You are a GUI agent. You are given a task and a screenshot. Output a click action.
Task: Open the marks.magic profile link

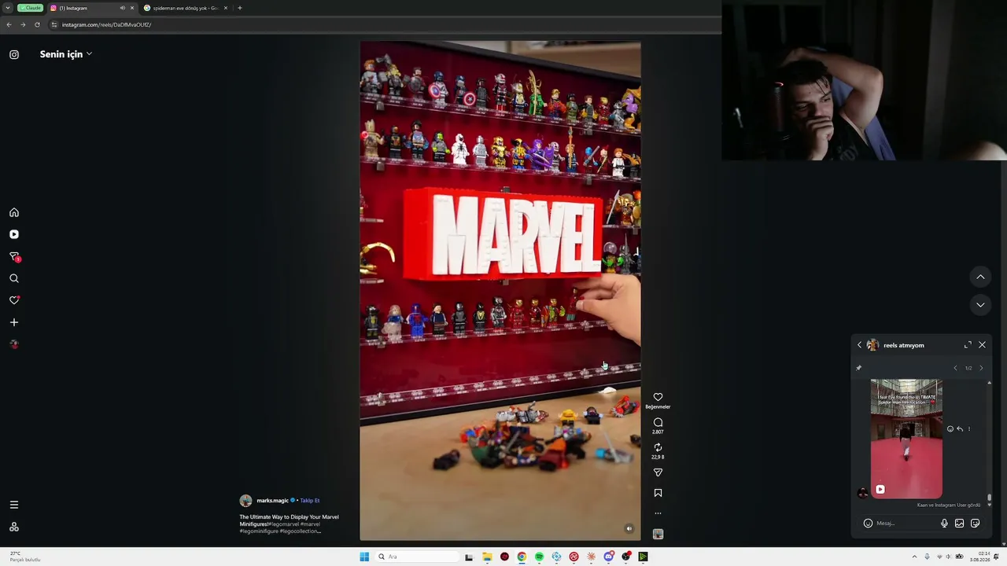point(272,501)
